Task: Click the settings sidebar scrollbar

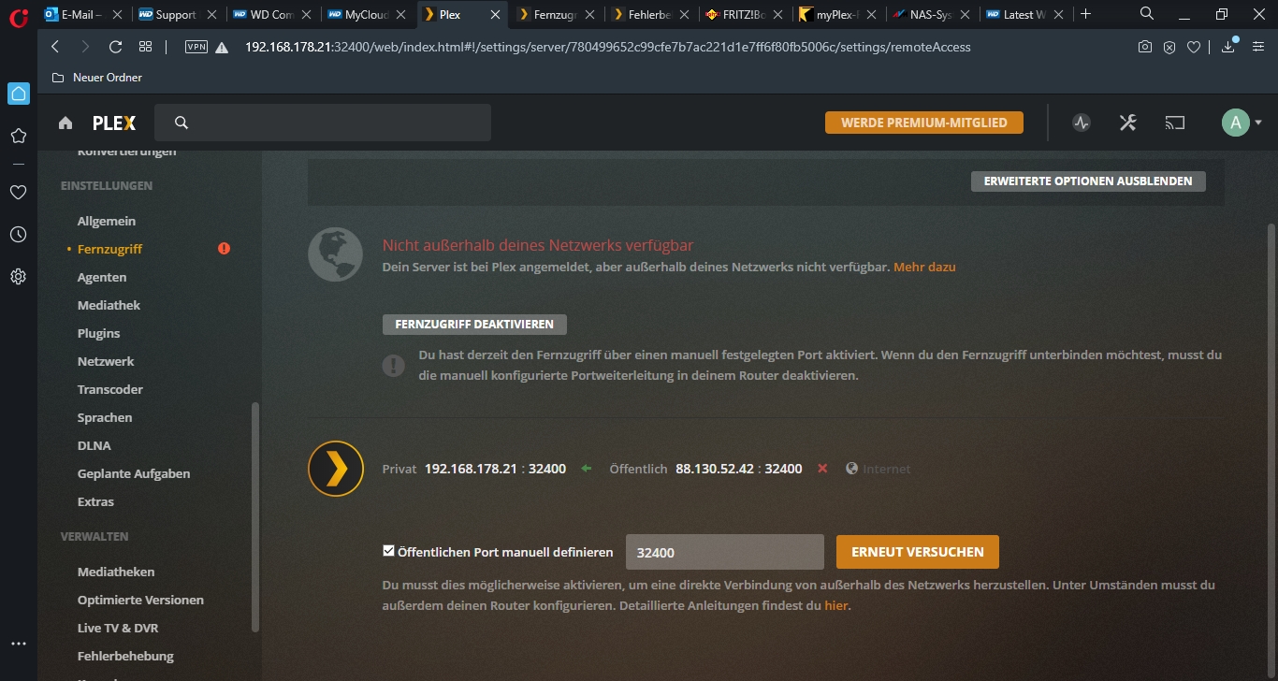Action: pos(255,516)
